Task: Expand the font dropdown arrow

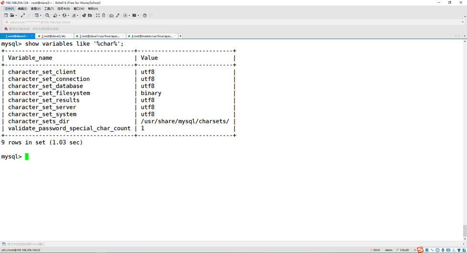Action: (77, 15)
